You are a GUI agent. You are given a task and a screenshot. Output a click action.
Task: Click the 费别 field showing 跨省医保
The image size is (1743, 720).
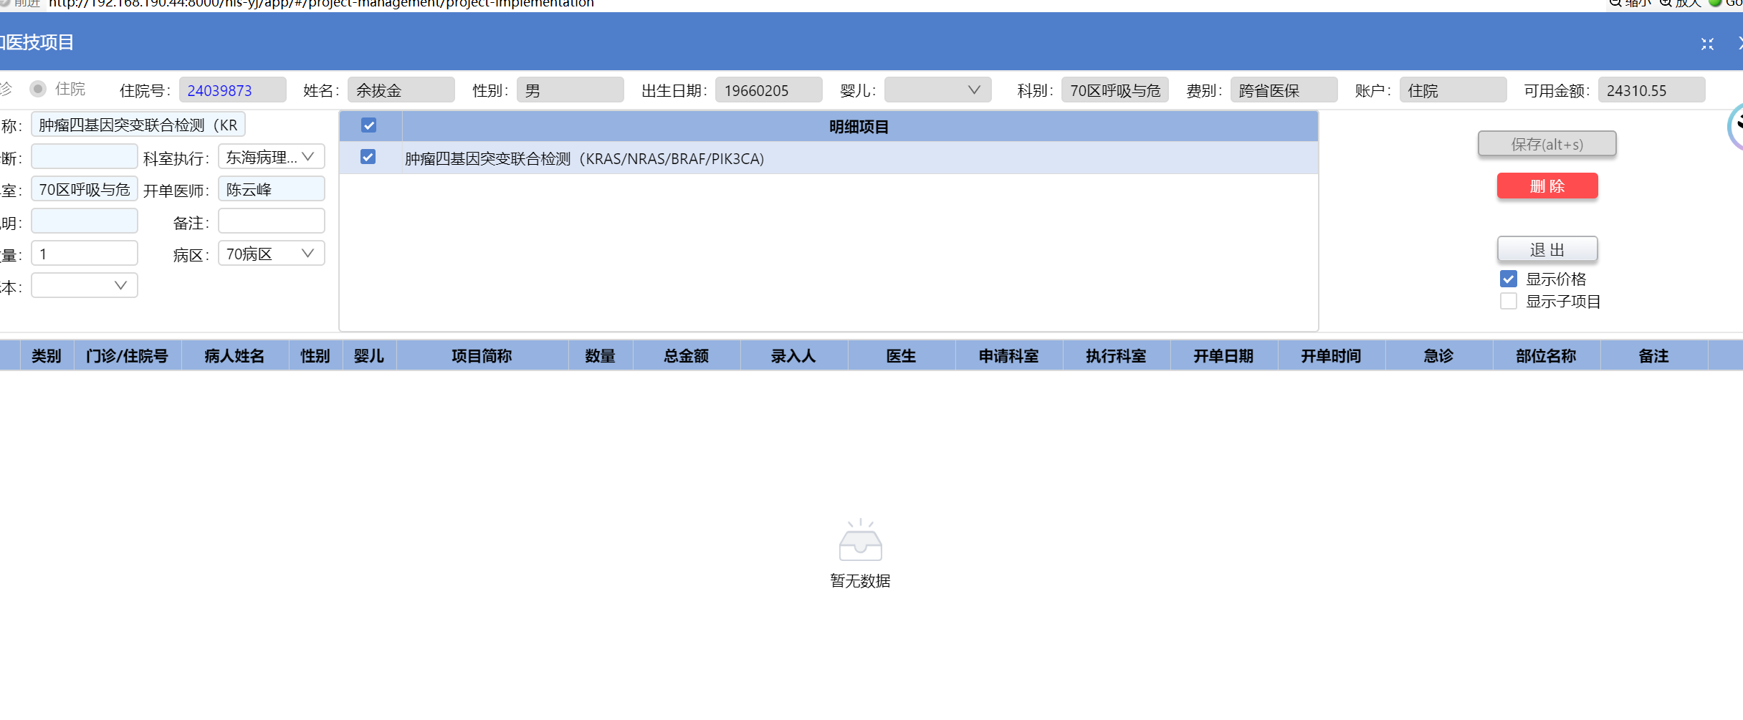tap(1284, 90)
